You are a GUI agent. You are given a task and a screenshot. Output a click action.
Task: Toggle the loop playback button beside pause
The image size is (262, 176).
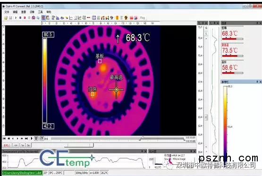point(42,138)
